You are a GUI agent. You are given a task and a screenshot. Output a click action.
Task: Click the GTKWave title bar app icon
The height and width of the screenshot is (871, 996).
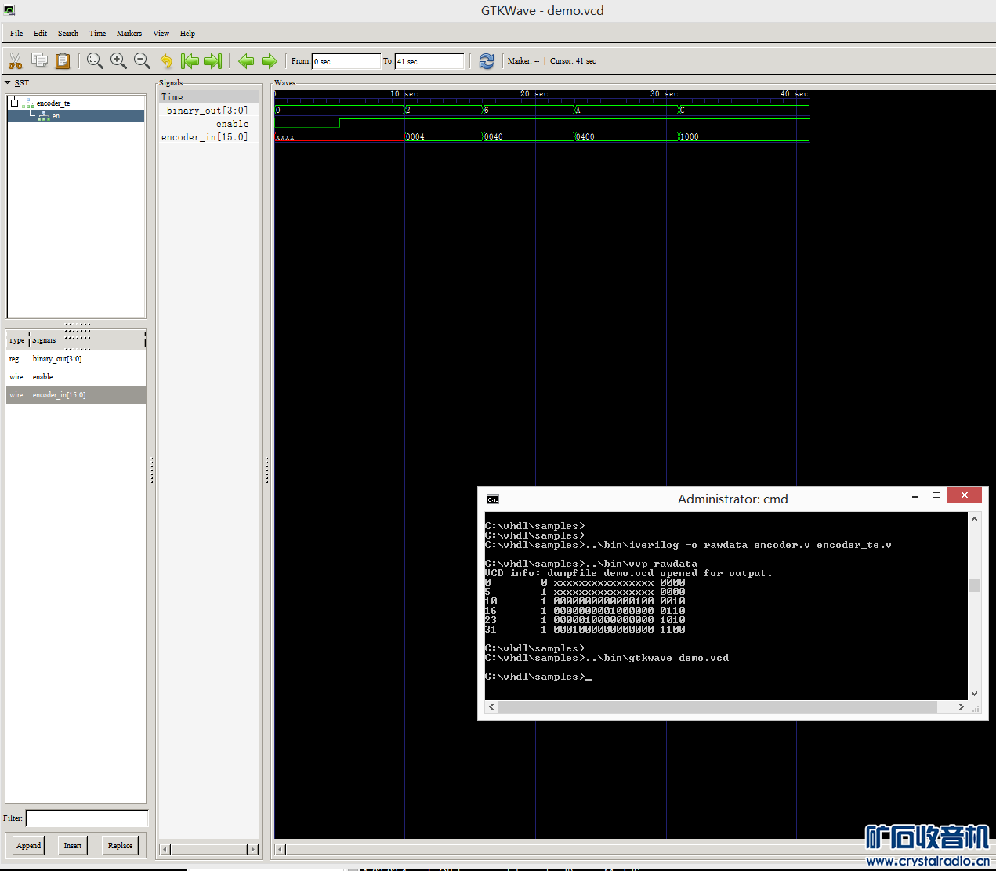pos(9,10)
